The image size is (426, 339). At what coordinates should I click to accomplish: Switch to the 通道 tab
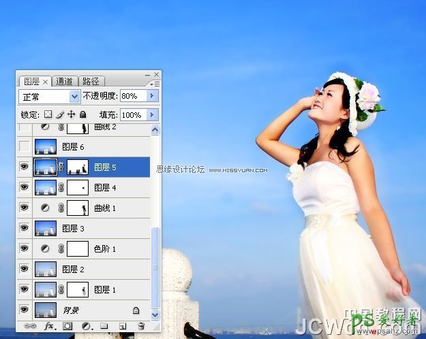(65, 81)
